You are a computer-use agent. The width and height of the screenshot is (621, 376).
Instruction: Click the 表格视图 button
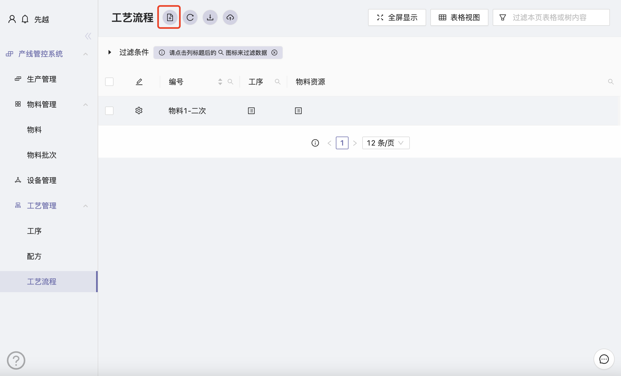pos(459,17)
